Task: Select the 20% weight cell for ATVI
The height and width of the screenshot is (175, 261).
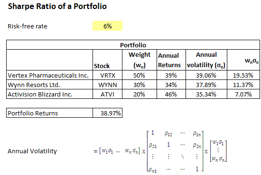Action: (140, 94)
